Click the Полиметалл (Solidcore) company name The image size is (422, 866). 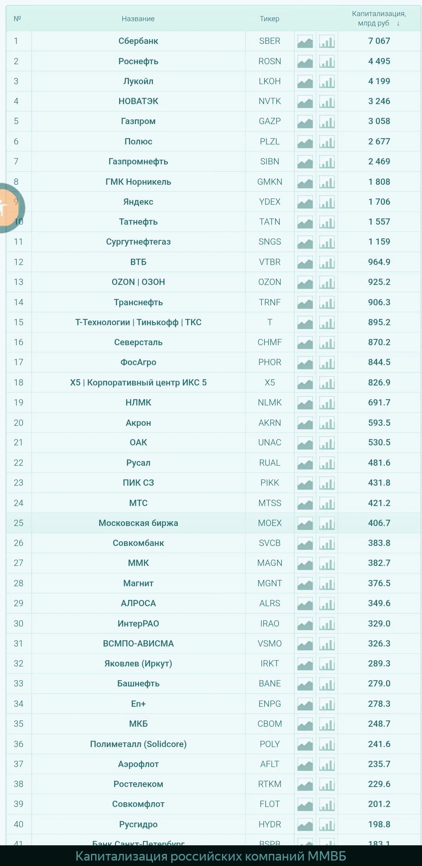tap(138, 744)
